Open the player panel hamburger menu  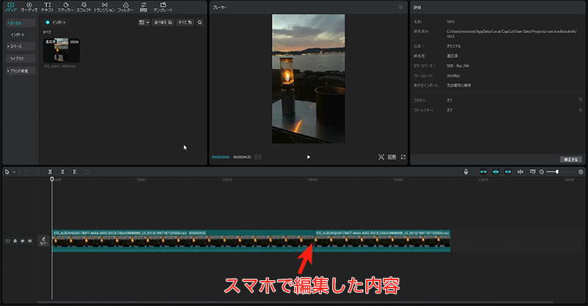click(401, 7)
